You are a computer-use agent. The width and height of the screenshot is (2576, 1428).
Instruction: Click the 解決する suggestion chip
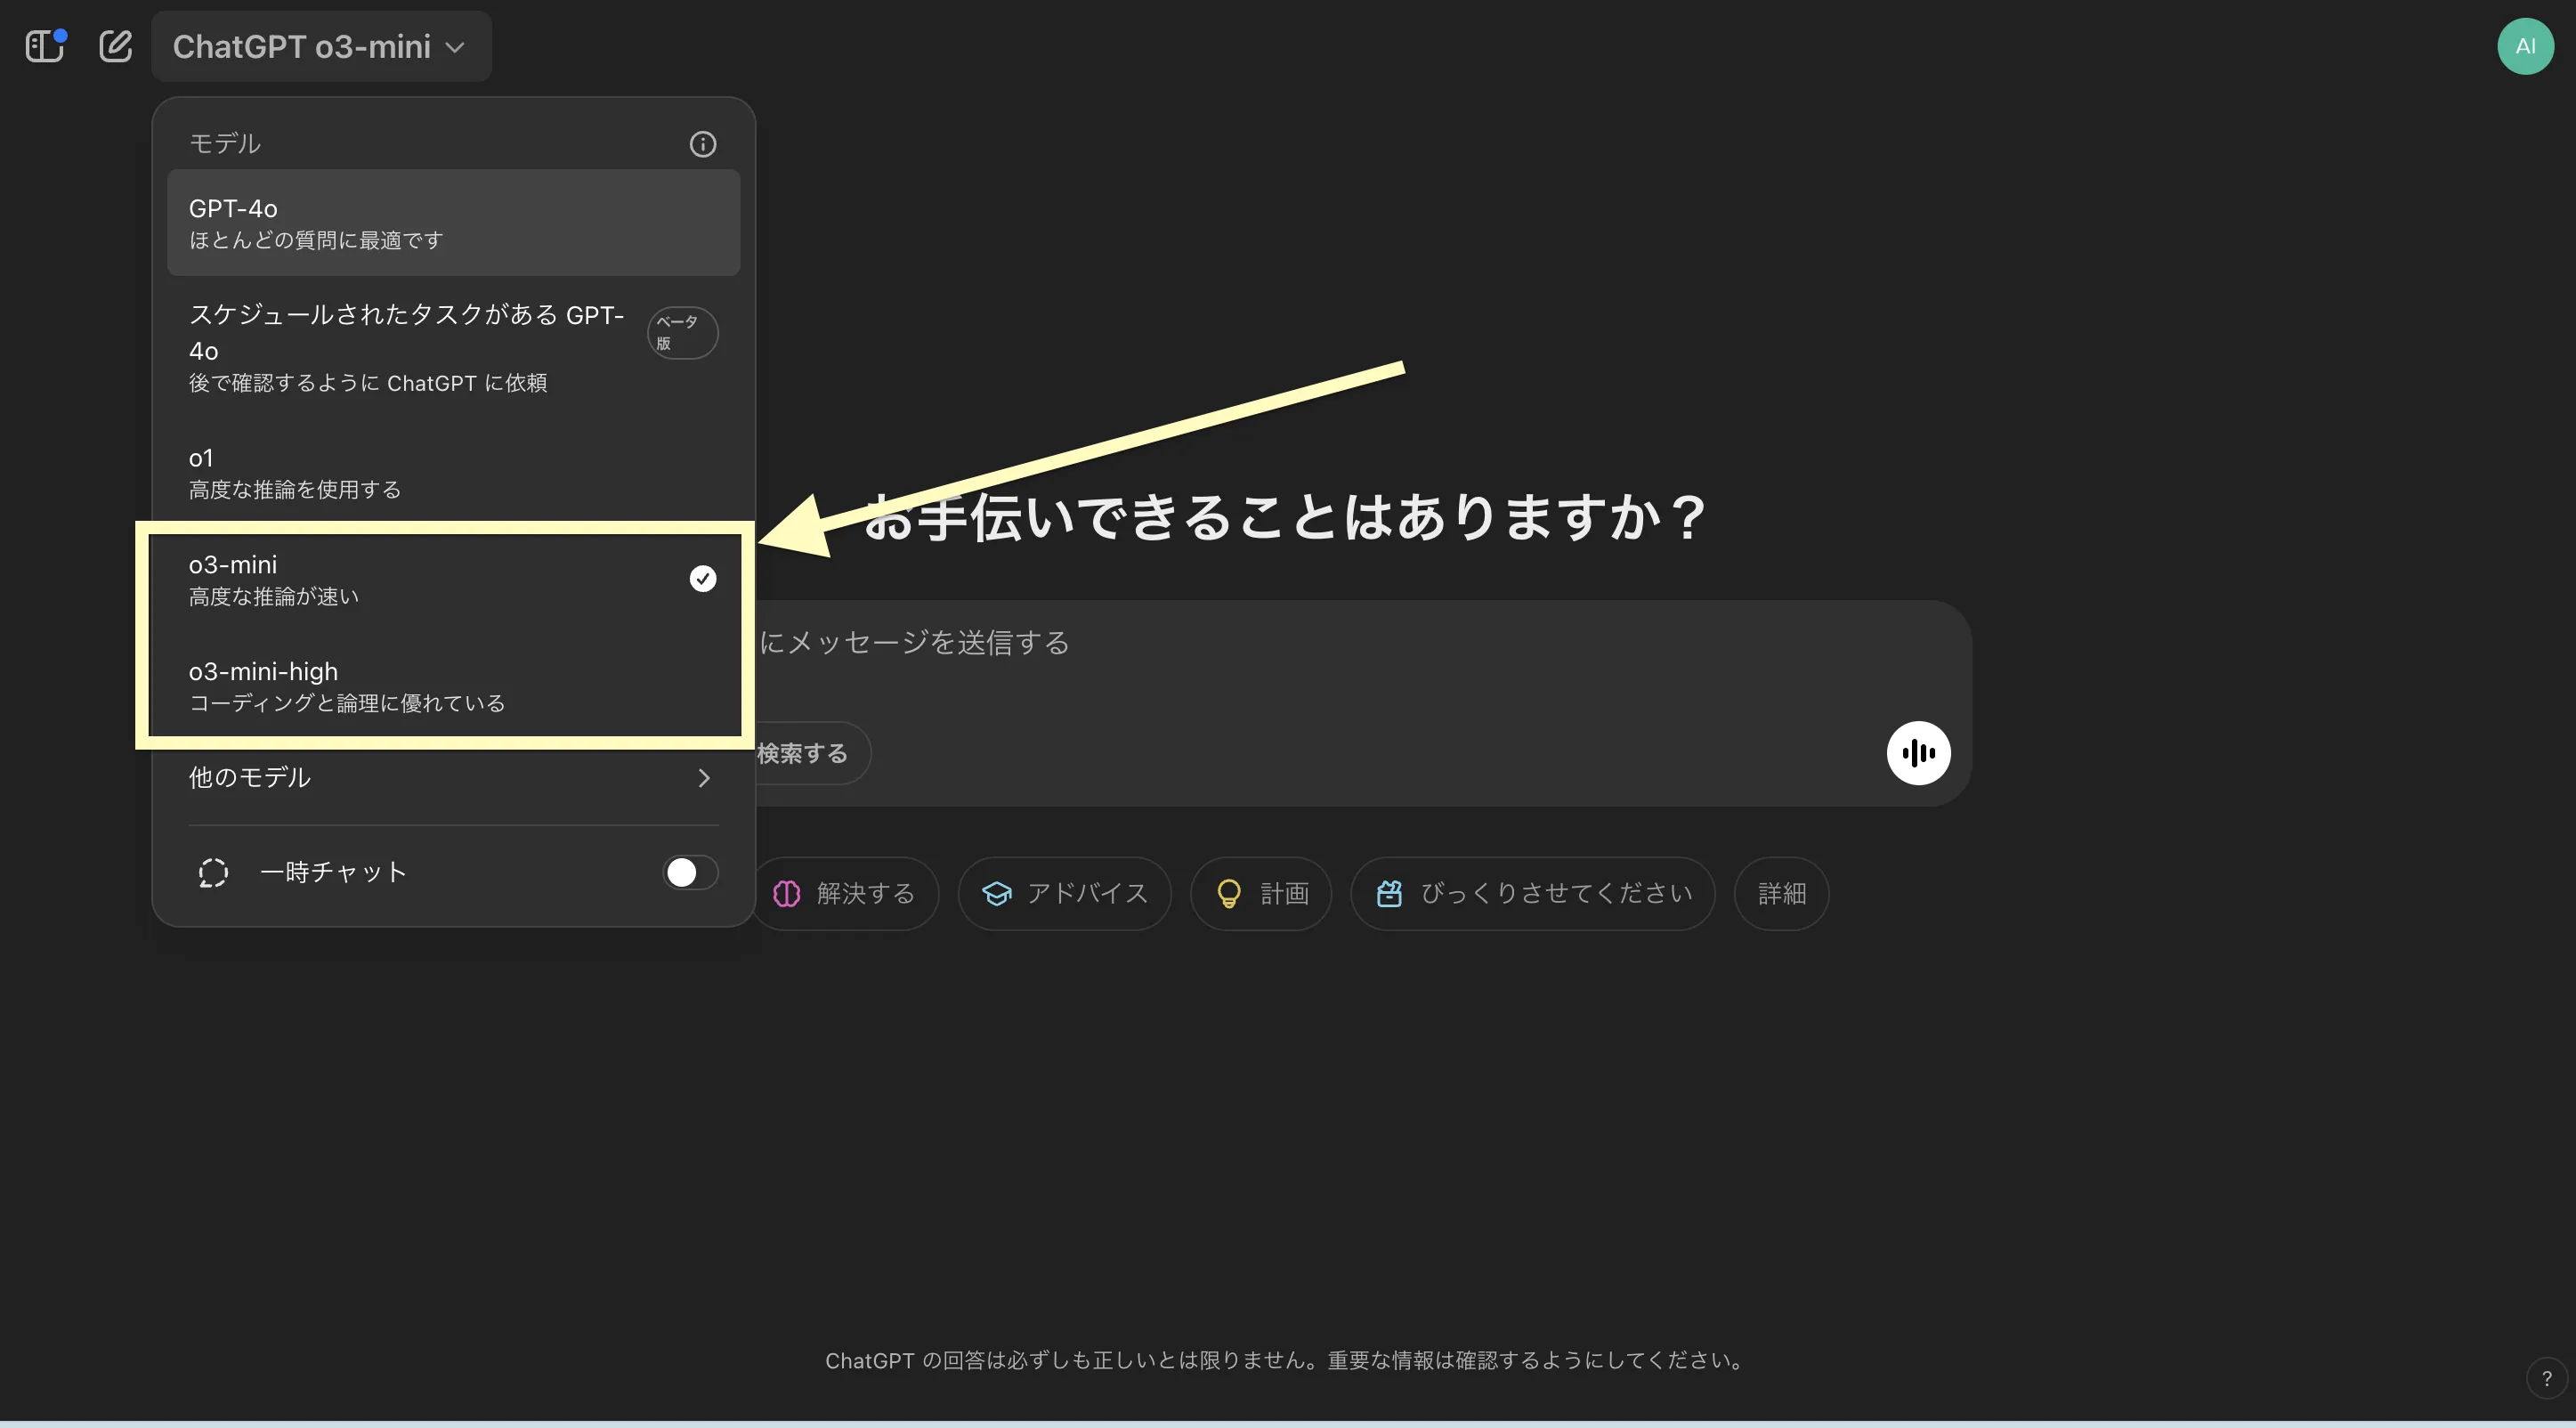(x=845, y=893)
